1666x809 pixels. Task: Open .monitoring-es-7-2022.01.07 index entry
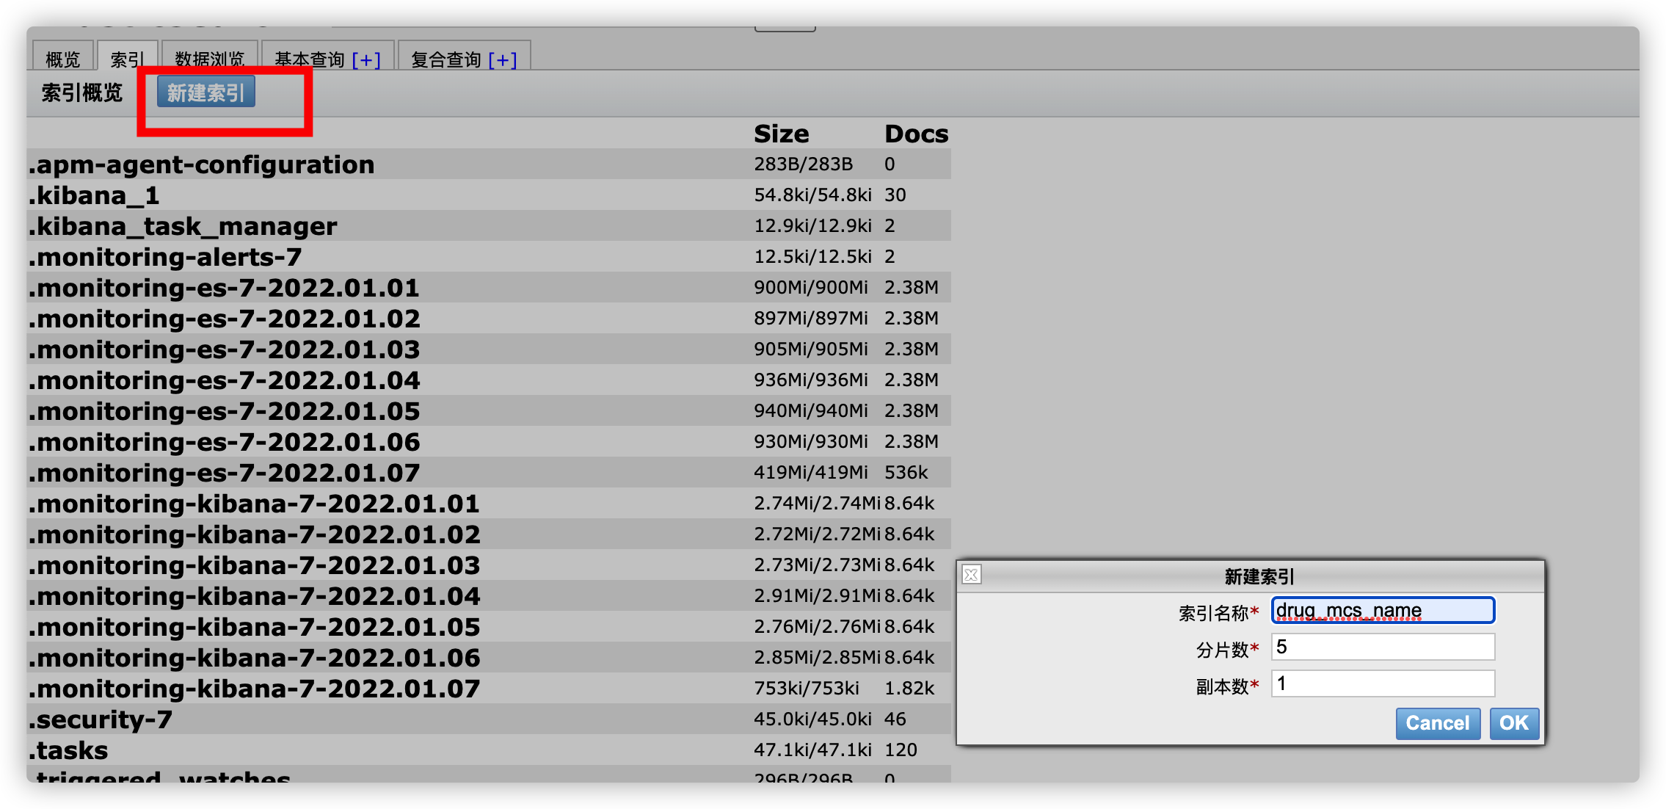(x=225, y=473)
